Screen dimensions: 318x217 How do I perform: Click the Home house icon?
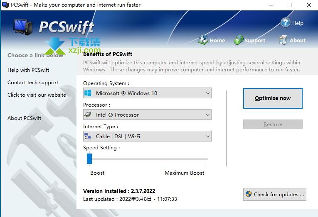coord(203,40)
